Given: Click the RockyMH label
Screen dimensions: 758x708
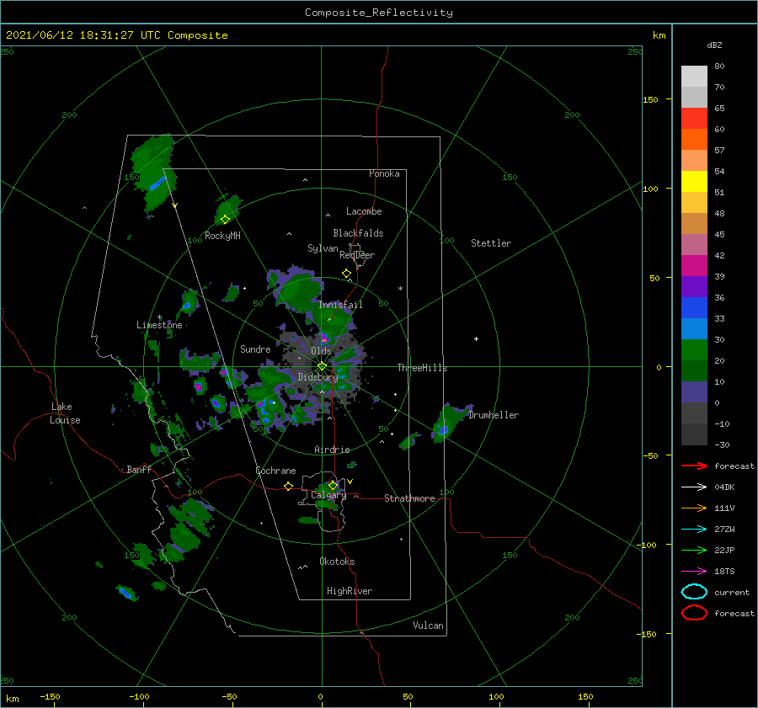Looking at the screenshot, I should pos(222,236).
